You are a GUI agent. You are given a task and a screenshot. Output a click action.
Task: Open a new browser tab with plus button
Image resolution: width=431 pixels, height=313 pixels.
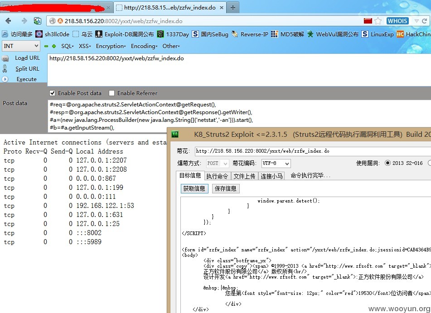(233, 8)
